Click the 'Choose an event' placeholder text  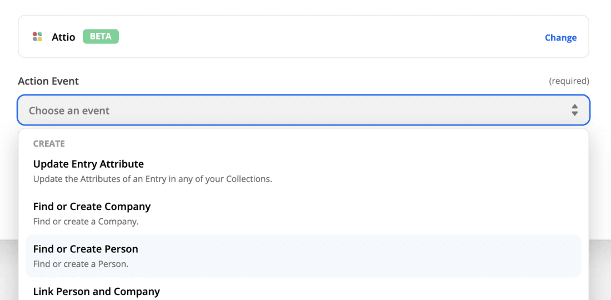point(69,111)
